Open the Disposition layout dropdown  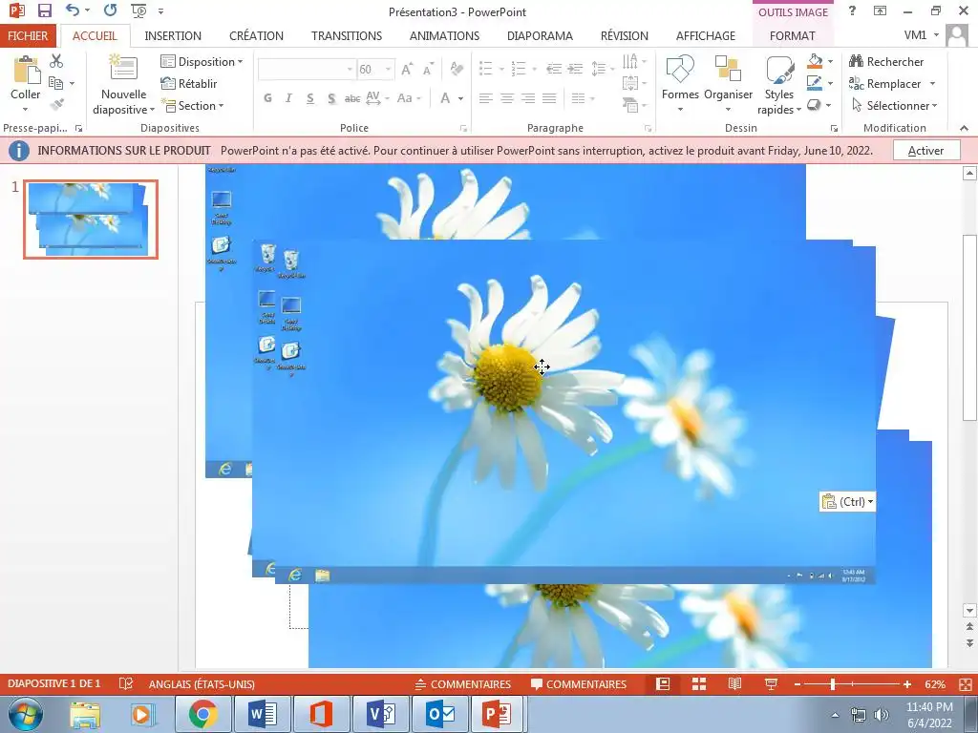coord(202,62)
